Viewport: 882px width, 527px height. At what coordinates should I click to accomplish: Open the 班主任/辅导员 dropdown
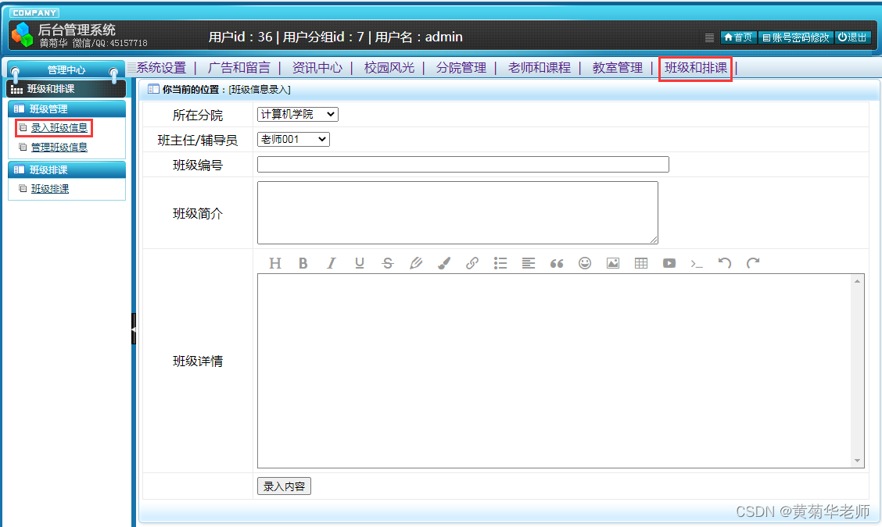(293, 139)
